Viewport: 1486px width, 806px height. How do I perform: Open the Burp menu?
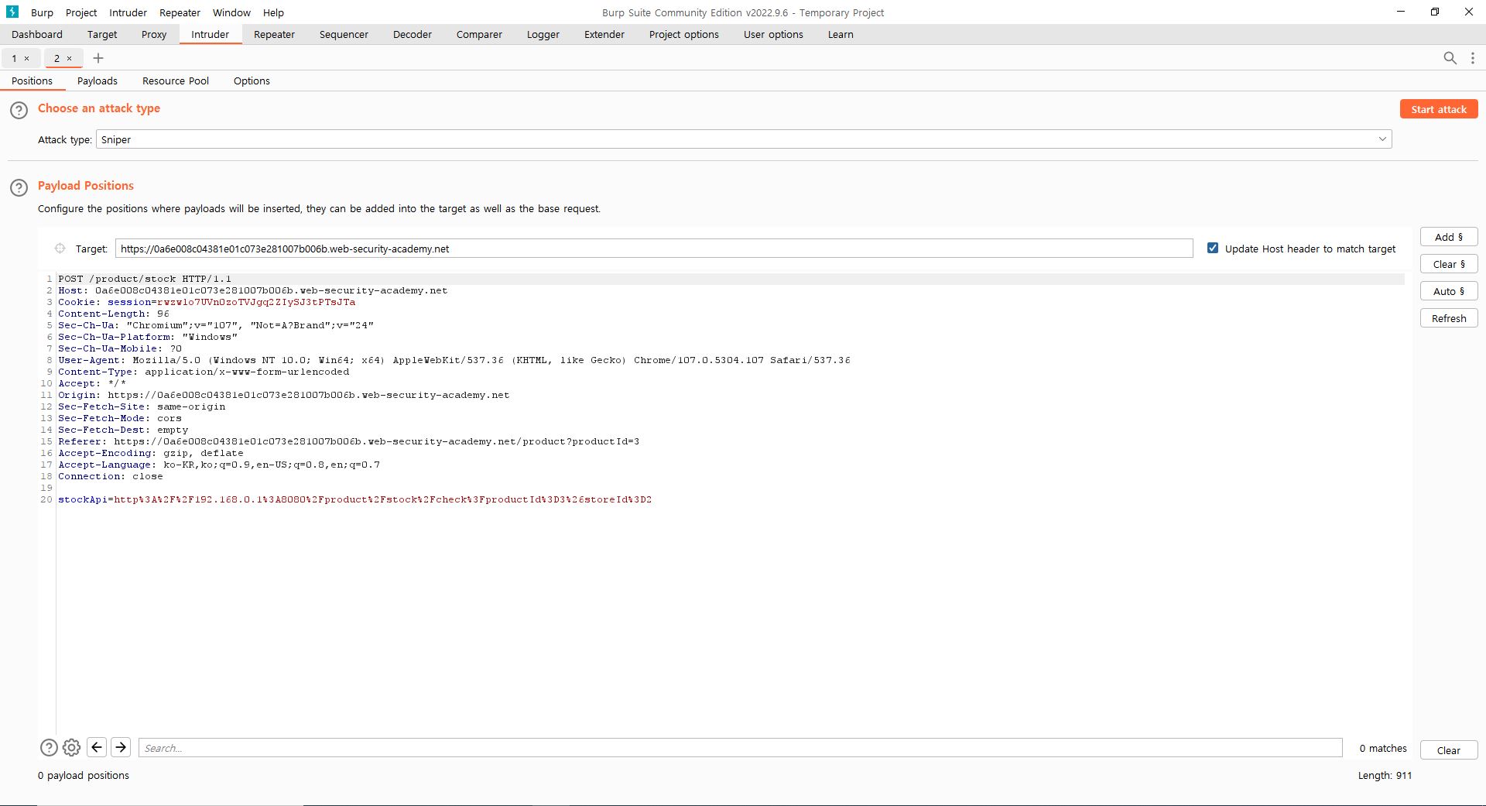click(x=42, y=12)
